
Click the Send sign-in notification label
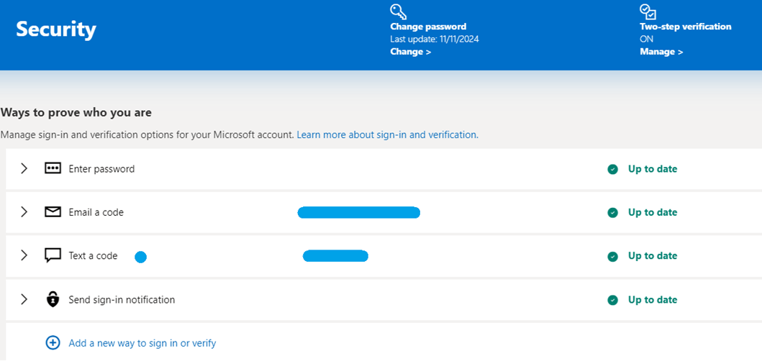click(122, 300)
